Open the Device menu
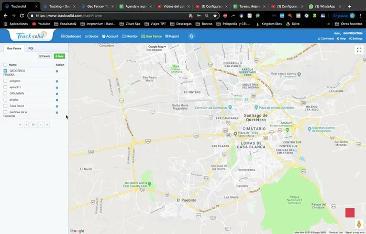This screenshot has width=366, height=234. pyautogui.click(x=92, y=37)
